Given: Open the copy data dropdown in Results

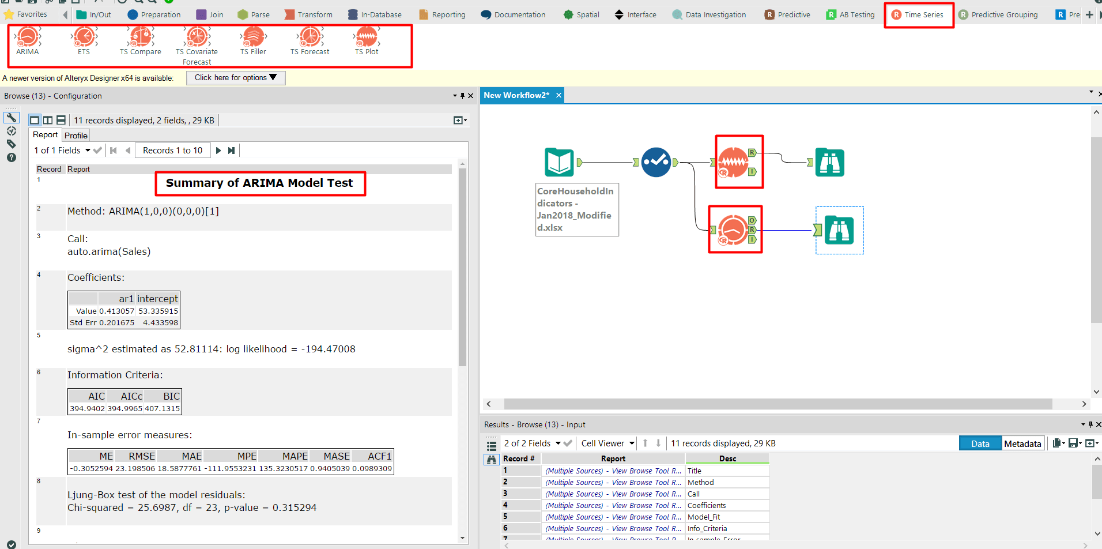Looking at the screenshot, I should pyautogui.click(x=1059, y=443).
